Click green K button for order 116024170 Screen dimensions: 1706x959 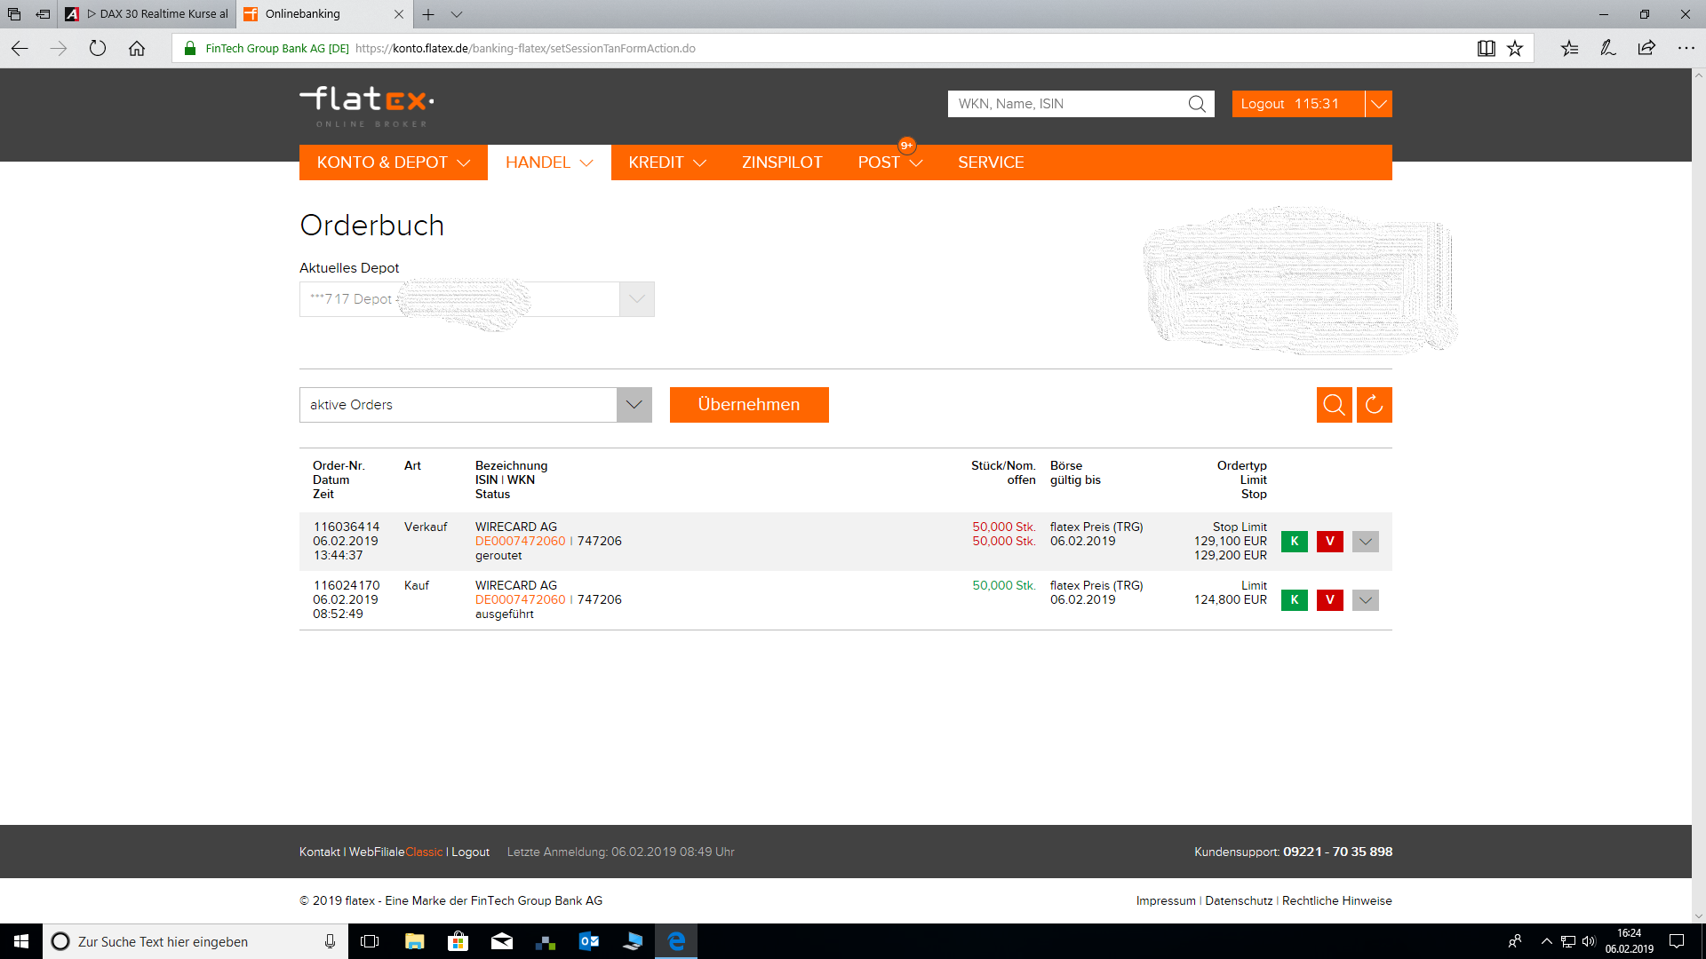click(1294, 599)
